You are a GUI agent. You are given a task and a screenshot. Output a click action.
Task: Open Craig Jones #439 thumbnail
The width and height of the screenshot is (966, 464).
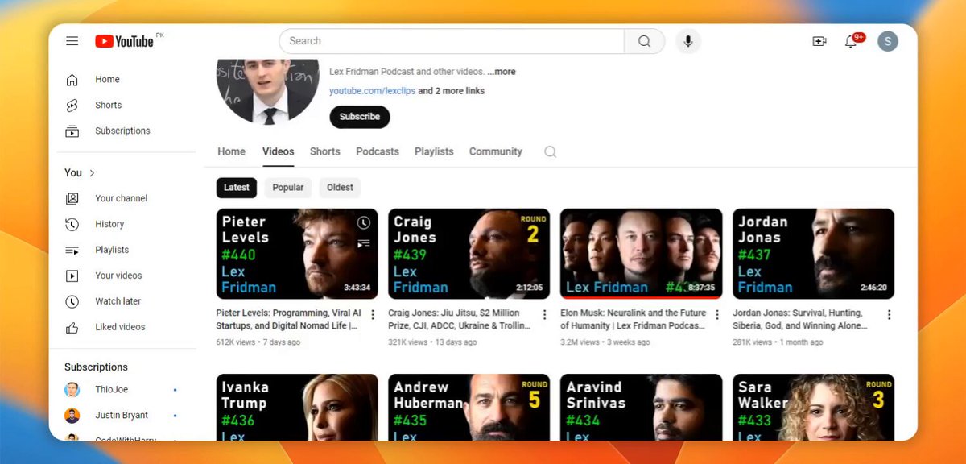click(x=469, y=254)
